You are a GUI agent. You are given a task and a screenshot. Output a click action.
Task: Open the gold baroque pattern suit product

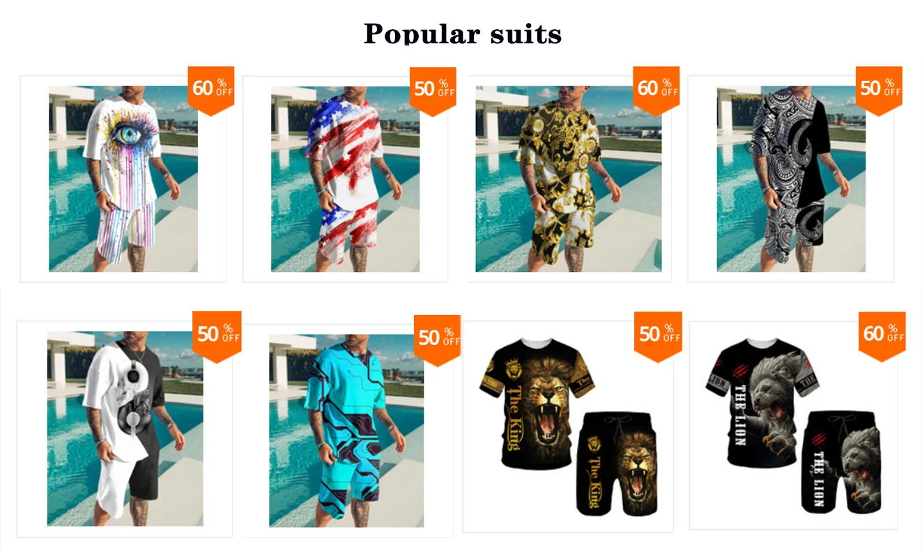pos(569,178)
